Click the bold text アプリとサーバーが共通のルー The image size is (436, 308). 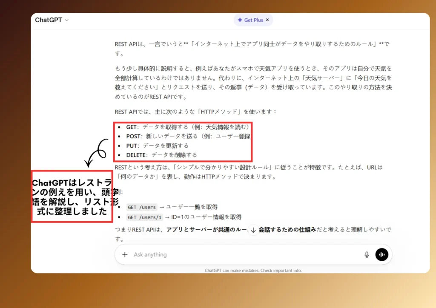coord(207,230)
